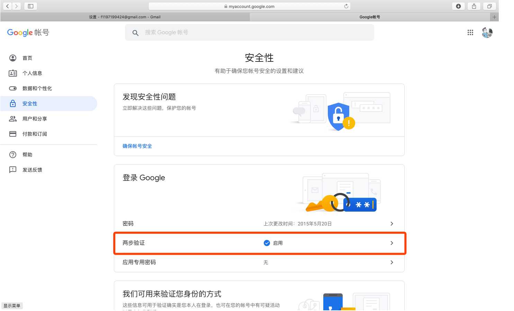The image size is (514, 311).
Task: Open the Google apps grid icon
Action: pyautogui.click(x=470, y=32)
